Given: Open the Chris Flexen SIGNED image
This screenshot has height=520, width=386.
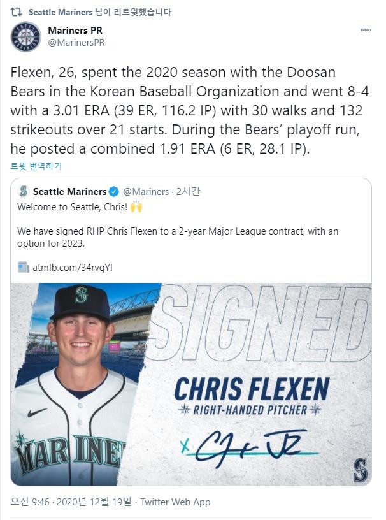Looking at the screenshot, I should pyautogui.click(x=191, y=382).
